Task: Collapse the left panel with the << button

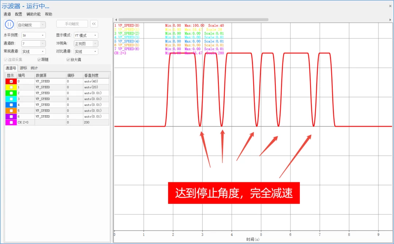Action: point(94,24)
